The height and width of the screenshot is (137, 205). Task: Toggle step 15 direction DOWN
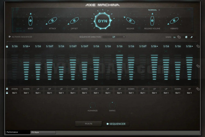tap(178, 89)
